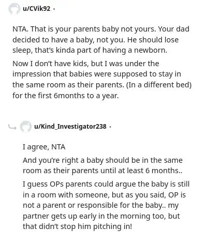
Task: Click the separator dot after u/Kind_Investigator238
Action: click(110, 127)
